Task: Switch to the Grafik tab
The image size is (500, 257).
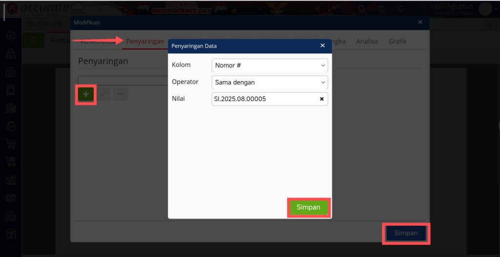Action: coord(397,41)
